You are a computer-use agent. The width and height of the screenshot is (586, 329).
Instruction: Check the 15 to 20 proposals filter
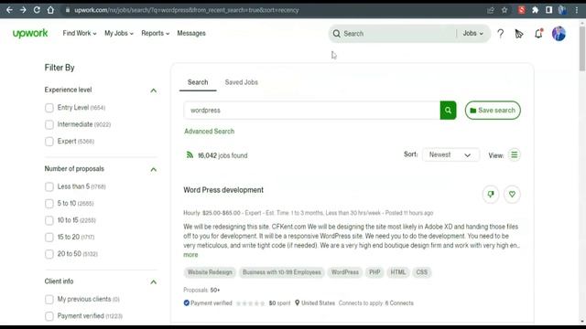tap(49, 238)
